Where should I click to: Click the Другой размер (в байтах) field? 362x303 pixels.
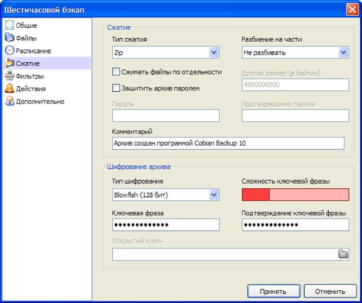(295, 85)
